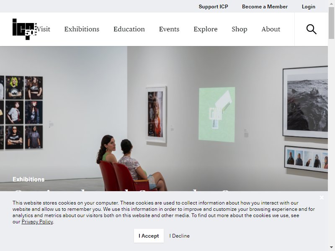Go to the Events menu

(x=169, y=29)
